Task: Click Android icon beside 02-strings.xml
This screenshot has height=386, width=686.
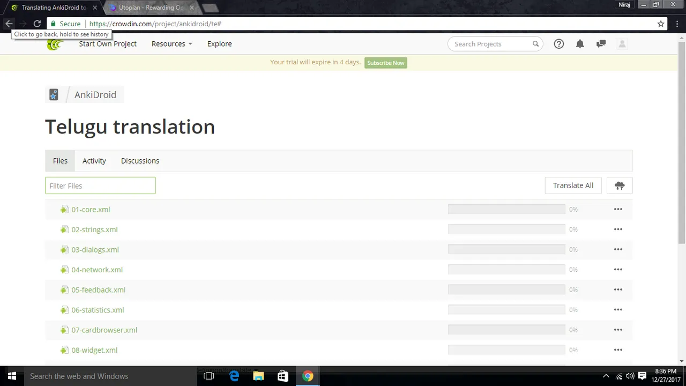Action: (64, 229)
